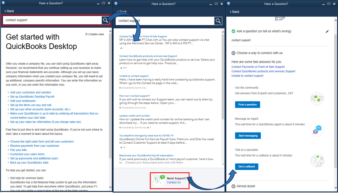Open the Contact Us link

pyautogui.click(x=174, y=183)
